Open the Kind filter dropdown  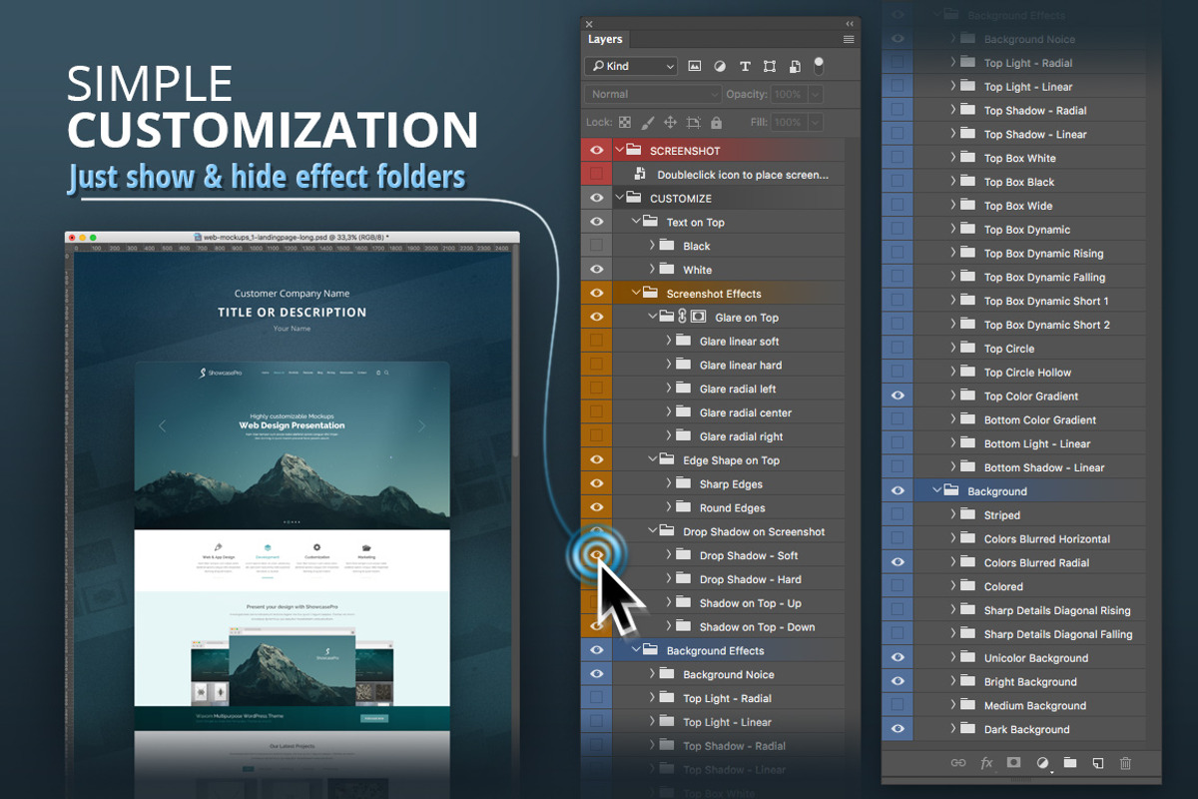[x=630, y=66]
